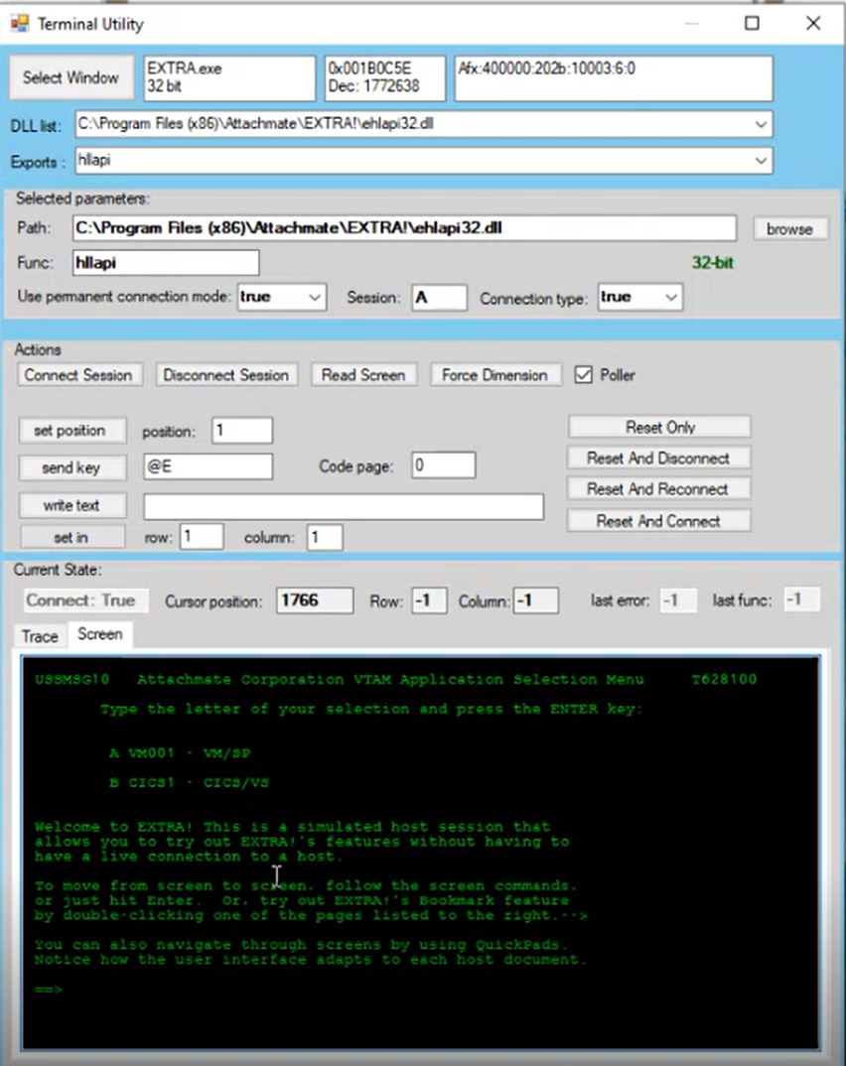This screenshot has height=1066, width=846.
Task: Click the 'A VM001 - VM/SP' terminal line
Action: 180,753
